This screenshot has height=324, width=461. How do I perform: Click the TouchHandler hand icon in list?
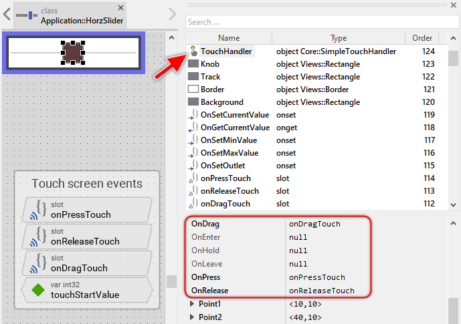[193, 51]
